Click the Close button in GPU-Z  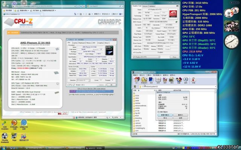pyautogui.click(x=174, y=57)
